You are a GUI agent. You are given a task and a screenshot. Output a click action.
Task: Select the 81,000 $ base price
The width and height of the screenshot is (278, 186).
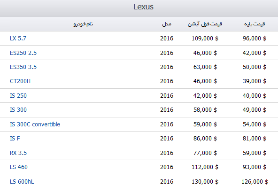[x=255, y=139]
